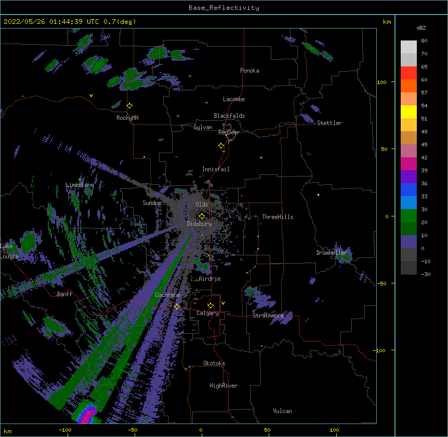Select the yellow diamond marker between Olds and Didsbury
The width and height of the screenshot is (448, 437).
tap(202, 216)
